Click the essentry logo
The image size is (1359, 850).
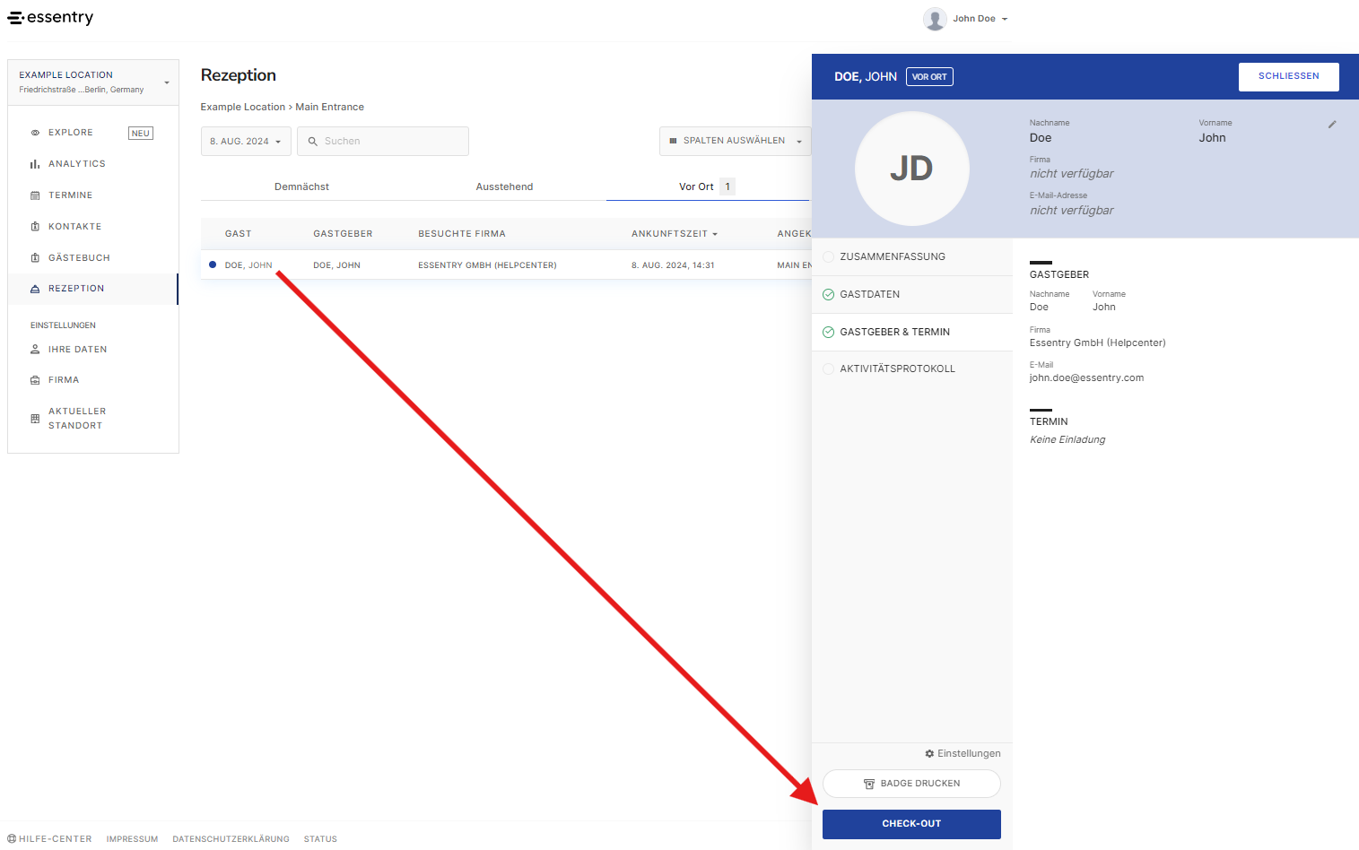pos(51,18)
